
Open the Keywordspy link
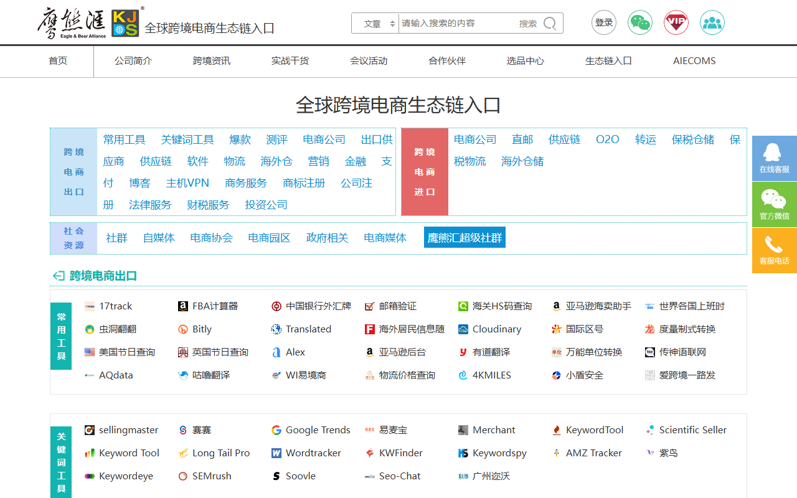499,453
